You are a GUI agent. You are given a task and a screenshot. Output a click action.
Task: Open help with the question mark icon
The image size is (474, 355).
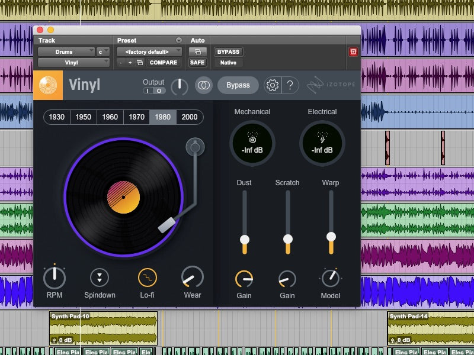pos(290,85)
